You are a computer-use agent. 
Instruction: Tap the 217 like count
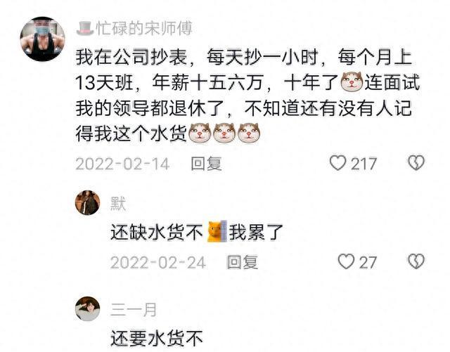[364, 164]
